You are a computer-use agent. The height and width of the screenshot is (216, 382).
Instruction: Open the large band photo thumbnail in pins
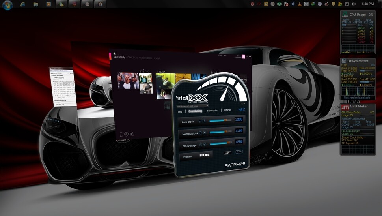128,81
